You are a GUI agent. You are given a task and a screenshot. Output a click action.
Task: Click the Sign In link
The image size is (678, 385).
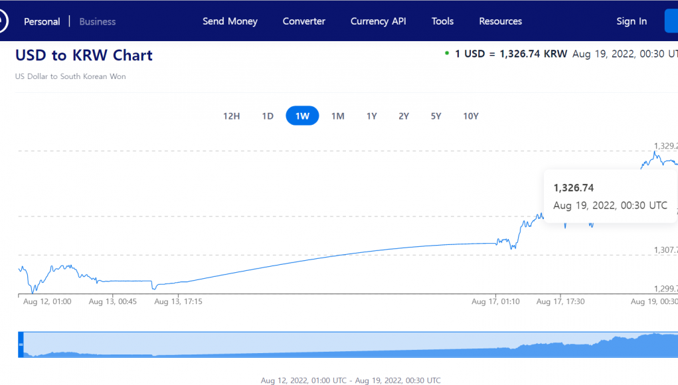tap(631, 21)
